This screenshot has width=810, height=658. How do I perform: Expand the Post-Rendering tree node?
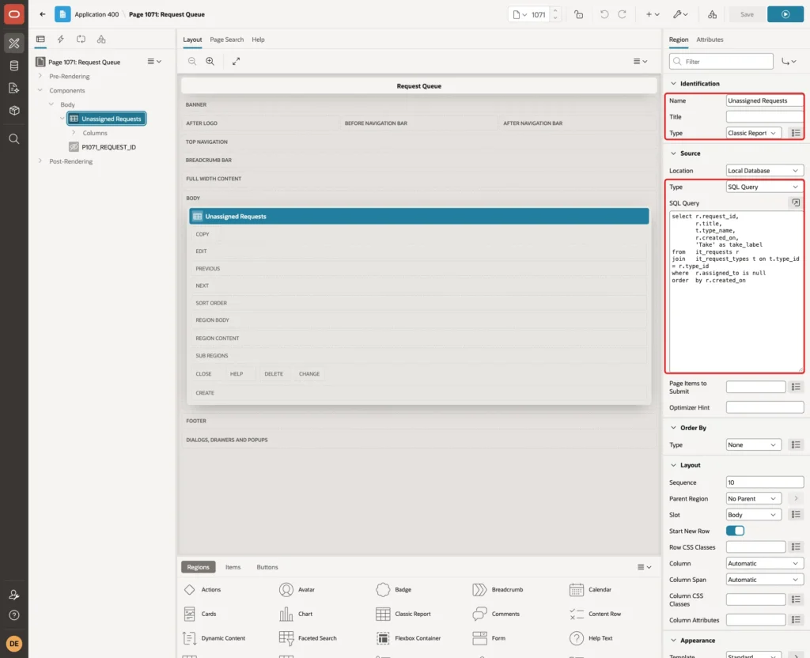tap(40, 161)
